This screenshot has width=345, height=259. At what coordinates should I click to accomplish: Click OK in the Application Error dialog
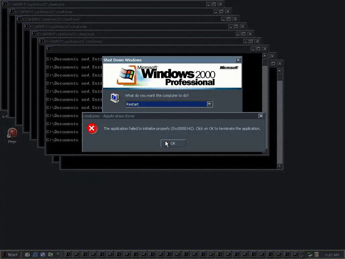173,143
